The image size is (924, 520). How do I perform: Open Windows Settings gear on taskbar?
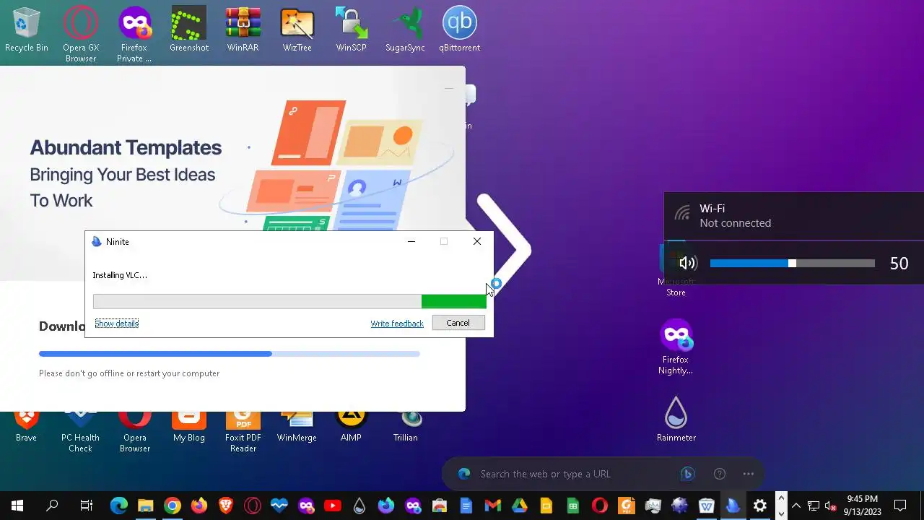click(759, 506)
